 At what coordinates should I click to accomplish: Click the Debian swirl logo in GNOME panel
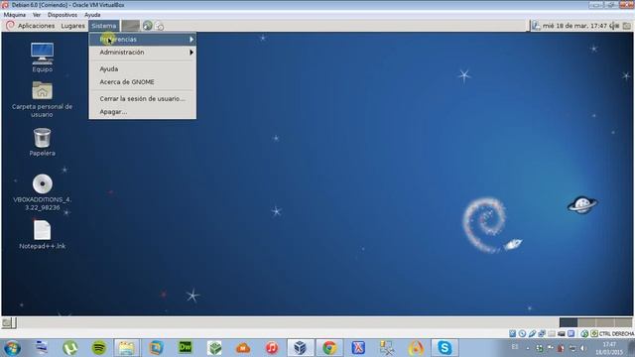(10, 26)
